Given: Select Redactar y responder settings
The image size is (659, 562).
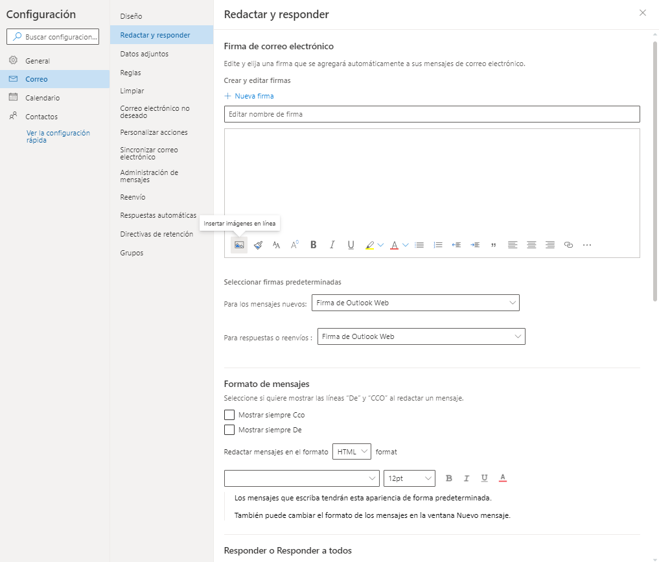Looking at the screenshot, I should tap(161, 35).
